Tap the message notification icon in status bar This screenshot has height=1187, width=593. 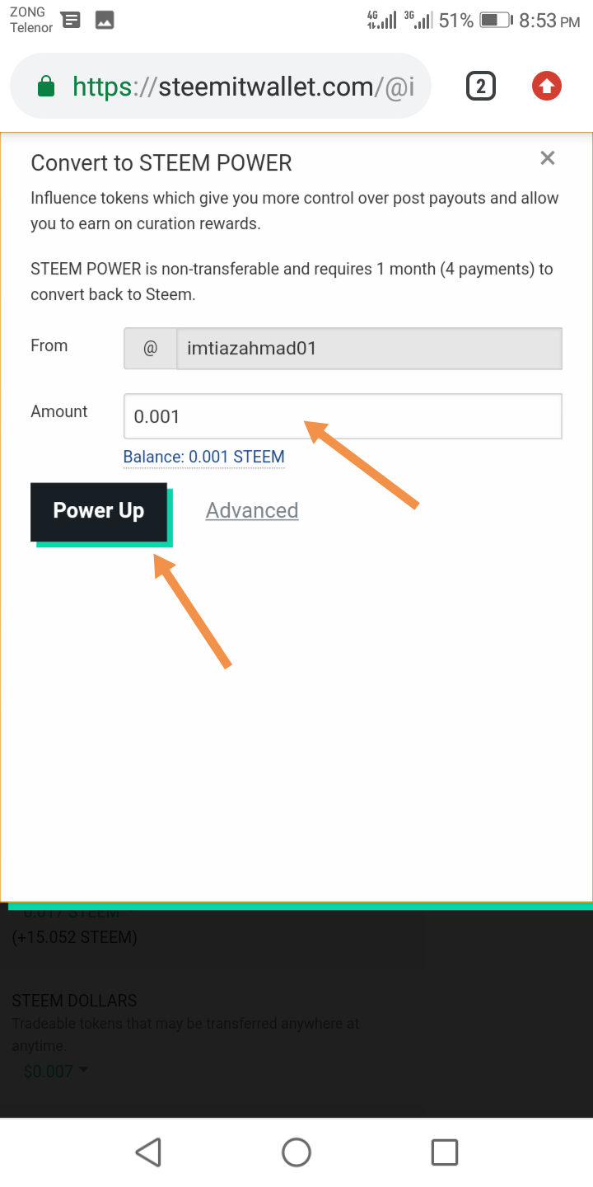pyautogui.click(x=72, y=21)
